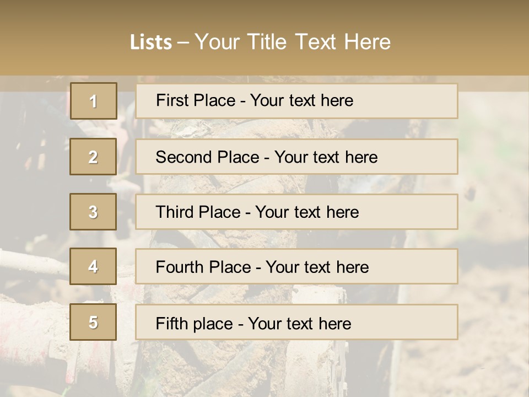Viewport: 529px width, 397px height.
Task: Select the number 2 box
Action: tap(93, 157)
